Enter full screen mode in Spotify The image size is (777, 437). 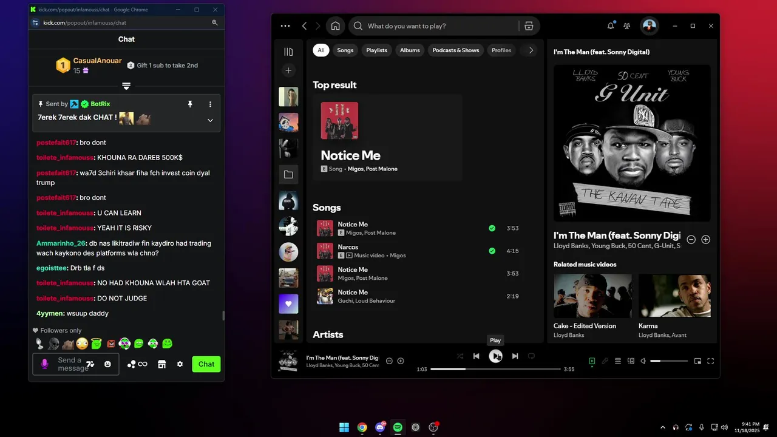tap(711, 361)
